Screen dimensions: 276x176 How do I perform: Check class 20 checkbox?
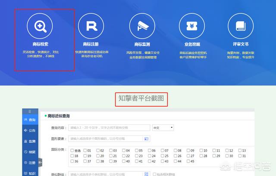click(98, 156)
